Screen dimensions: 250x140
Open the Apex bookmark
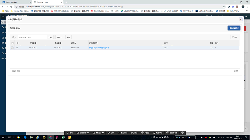click(x=5, y=11)
